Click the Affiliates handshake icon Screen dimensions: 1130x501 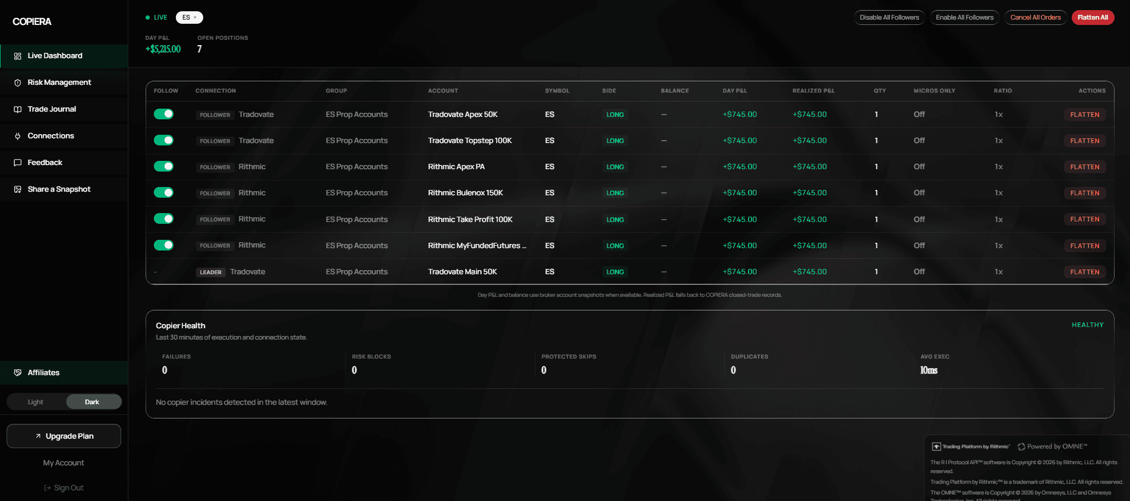click(18, 373)
